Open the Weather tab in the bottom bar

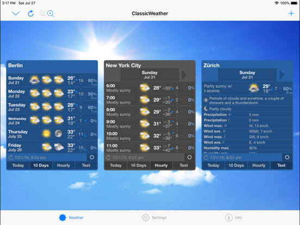71,217
